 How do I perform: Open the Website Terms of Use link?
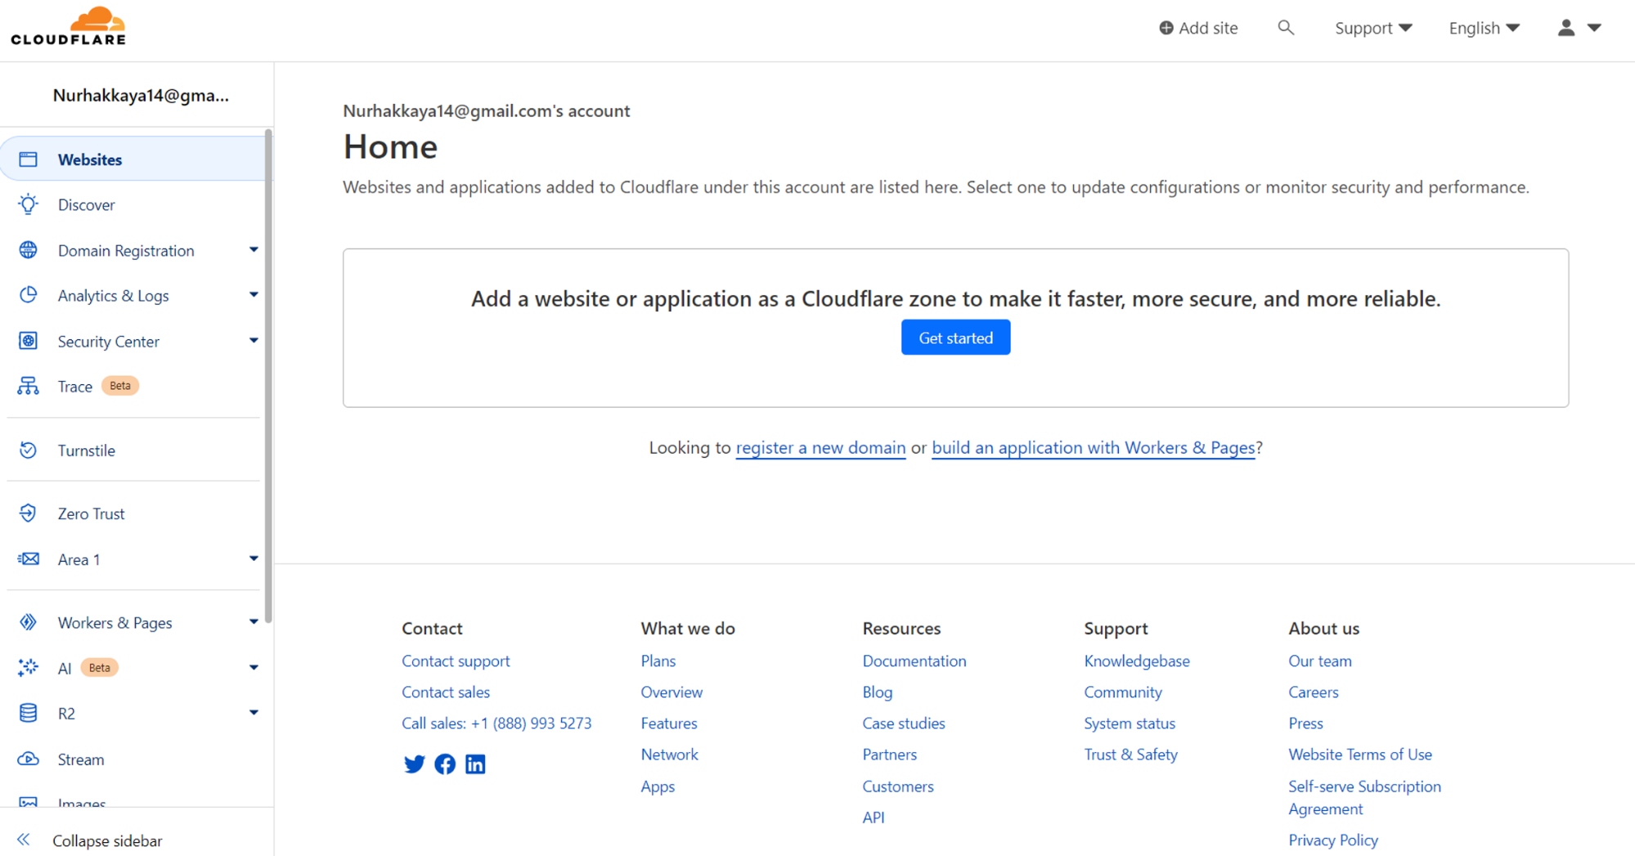click(1359, 754)
